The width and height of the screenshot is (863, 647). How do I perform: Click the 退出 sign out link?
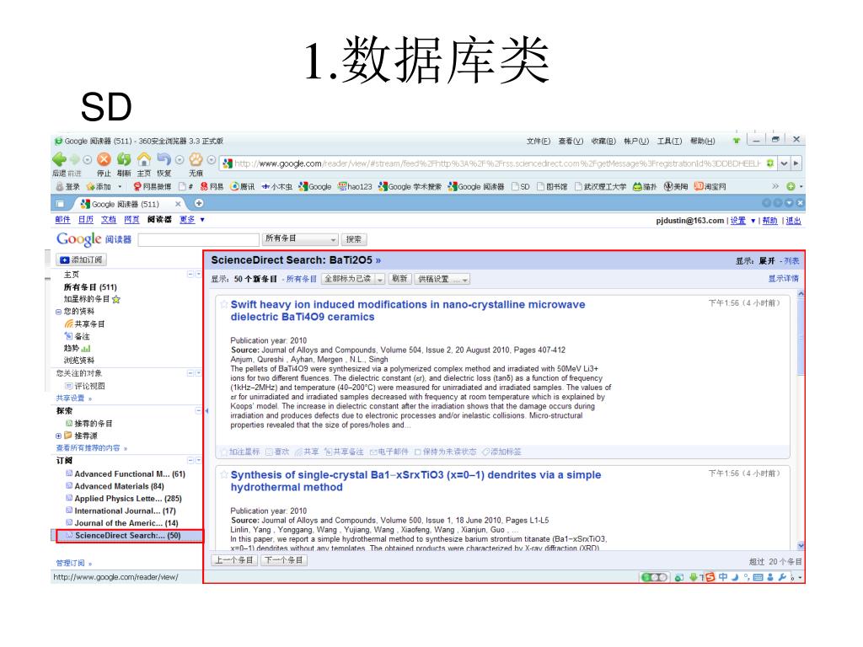[x=793, y=221]
